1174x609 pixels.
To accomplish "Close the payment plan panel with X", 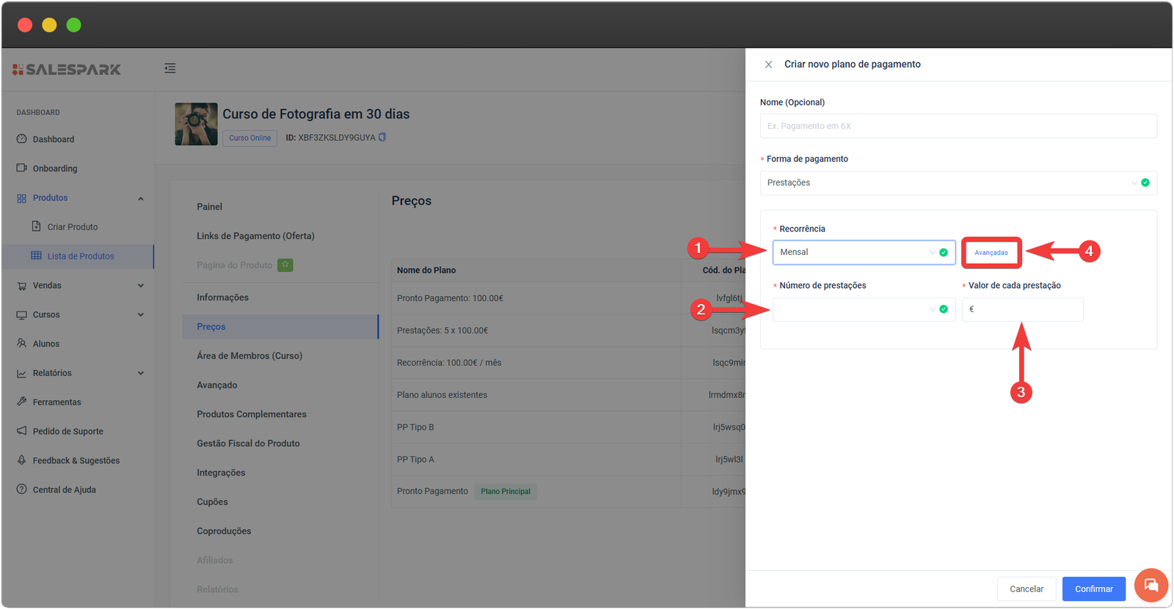I will (x=768, y=64).
